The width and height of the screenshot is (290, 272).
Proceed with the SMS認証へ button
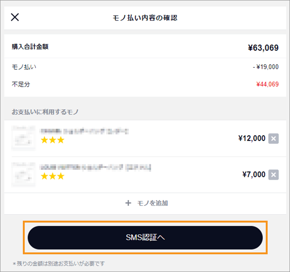[x=145, y=237]
